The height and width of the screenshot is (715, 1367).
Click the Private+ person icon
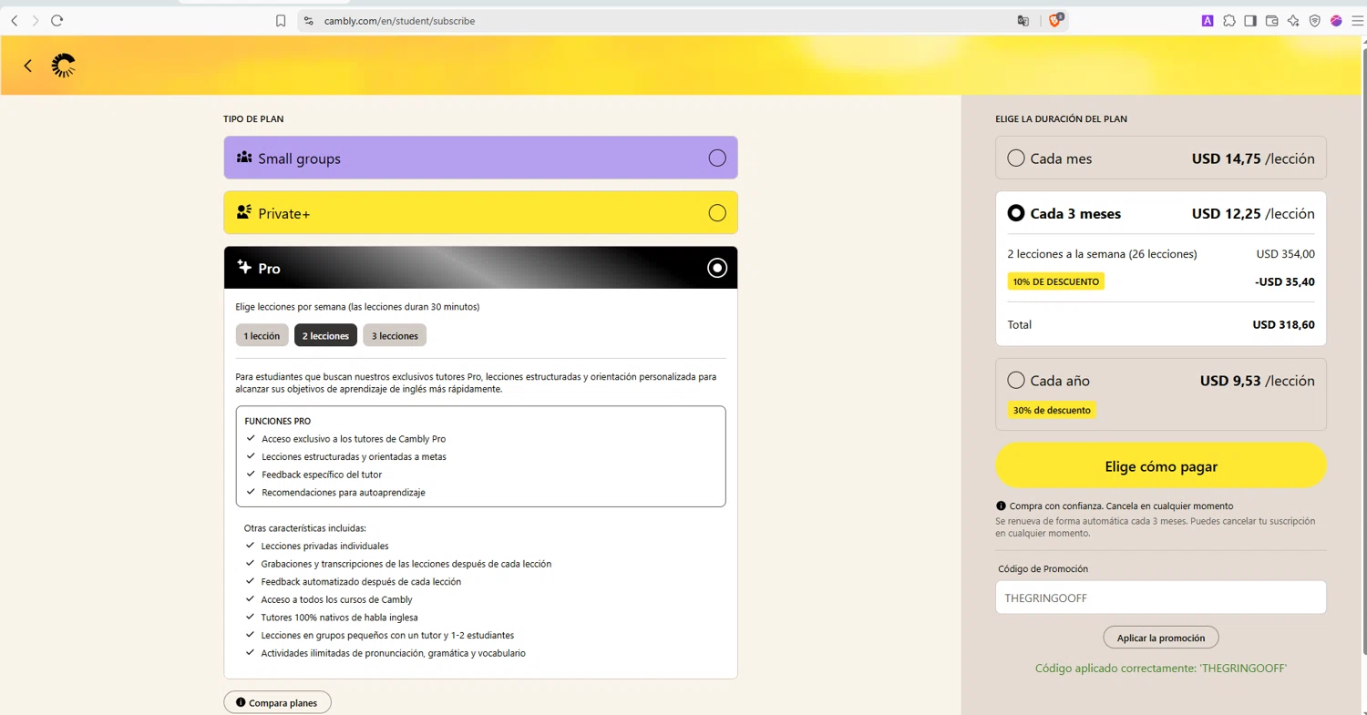click(243, 212)
